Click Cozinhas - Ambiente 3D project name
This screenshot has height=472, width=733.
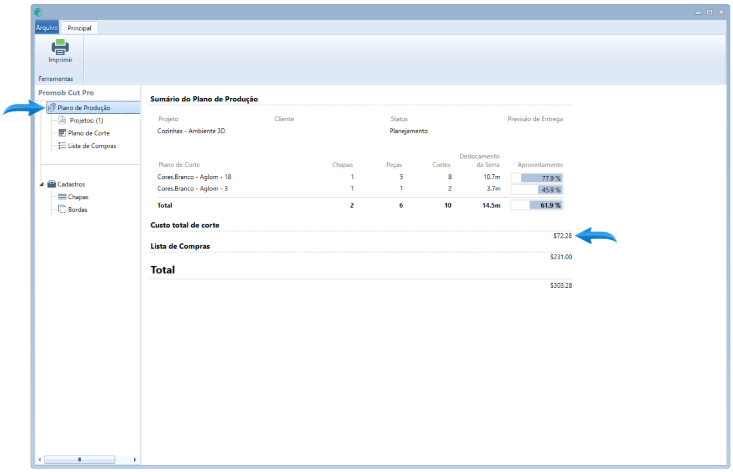[191, 131]
